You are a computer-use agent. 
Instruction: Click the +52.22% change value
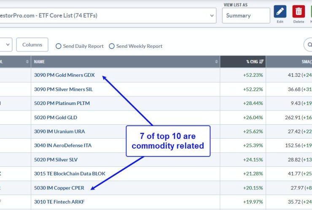(253, 89)
